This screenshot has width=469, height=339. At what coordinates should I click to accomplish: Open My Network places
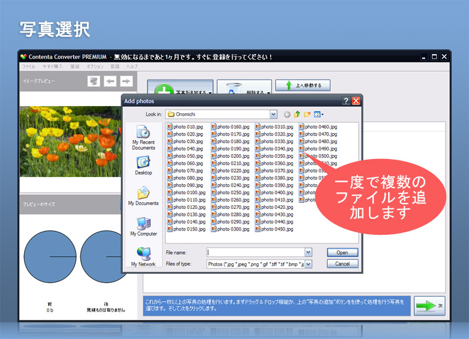pyautogui.click(x=144, y=257)
